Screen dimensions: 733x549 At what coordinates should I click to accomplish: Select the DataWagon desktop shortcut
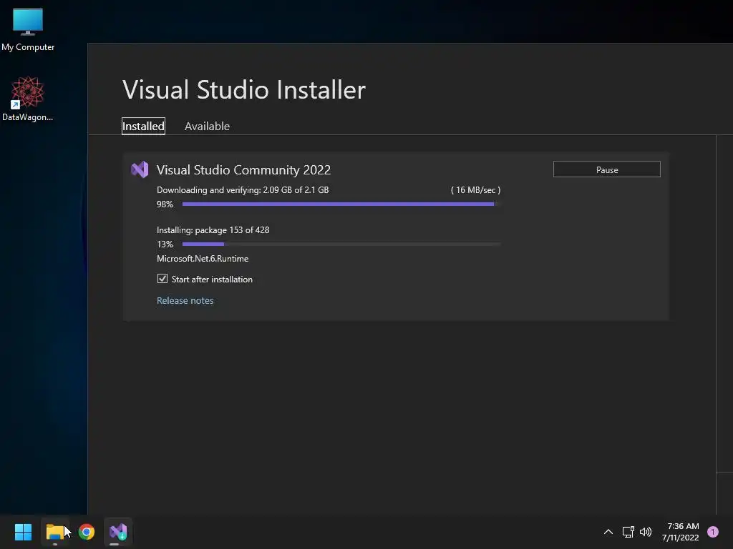coord(28,99)
